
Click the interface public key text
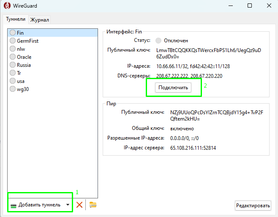208,53
